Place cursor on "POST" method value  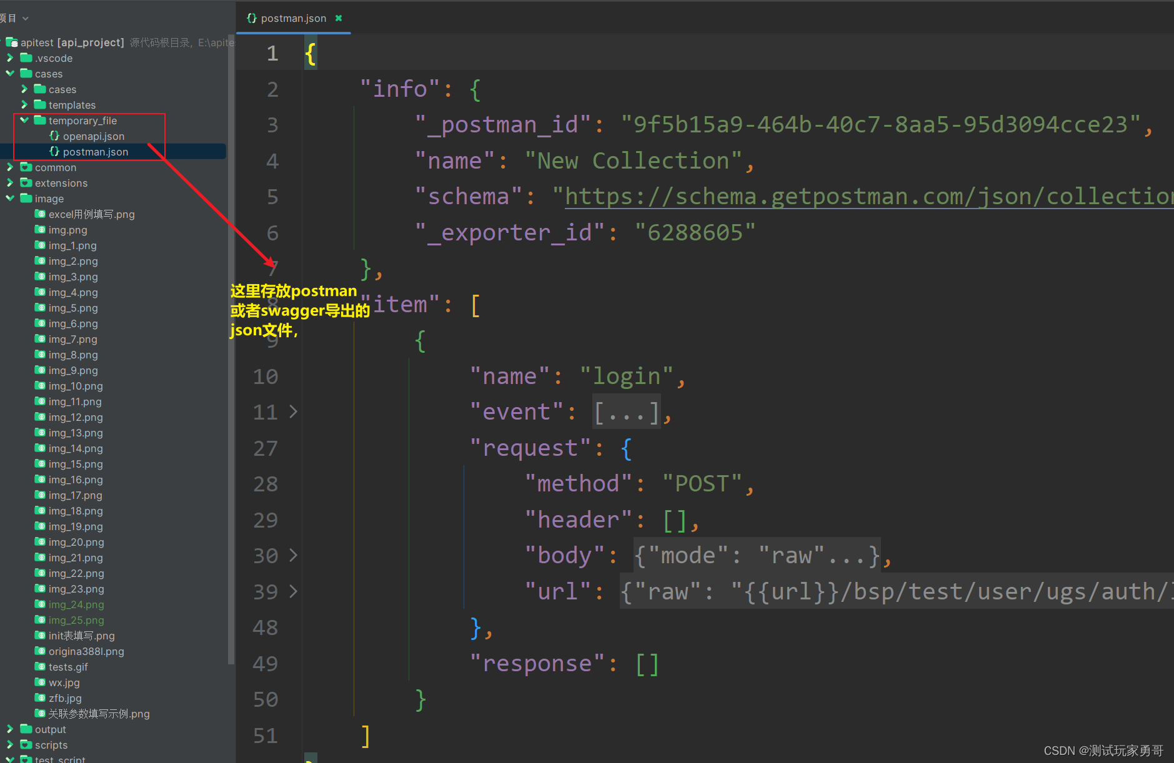(701, 484)
